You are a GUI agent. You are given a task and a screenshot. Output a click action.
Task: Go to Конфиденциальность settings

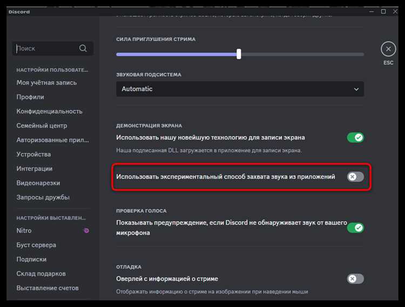coord(49,111)
